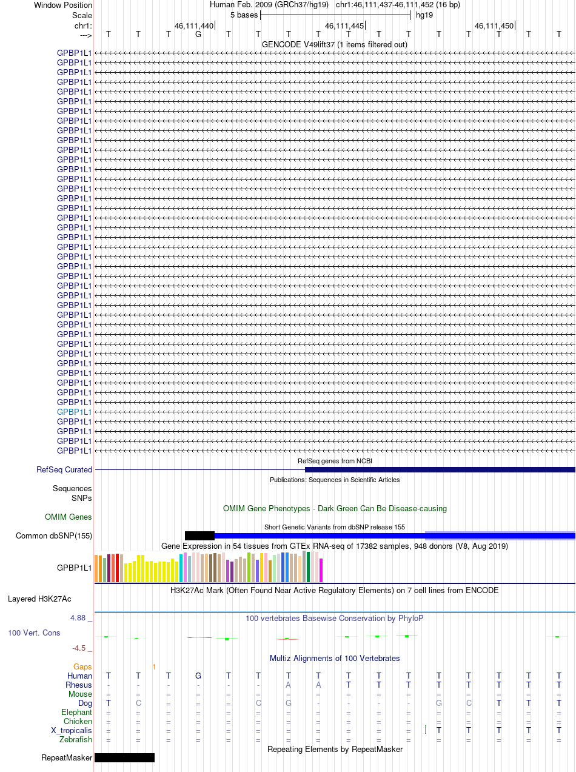Click the 'Human Feb. 2009 (GRCh37/hg19)' assembly text
576x772 pixels.
point(269,5)
